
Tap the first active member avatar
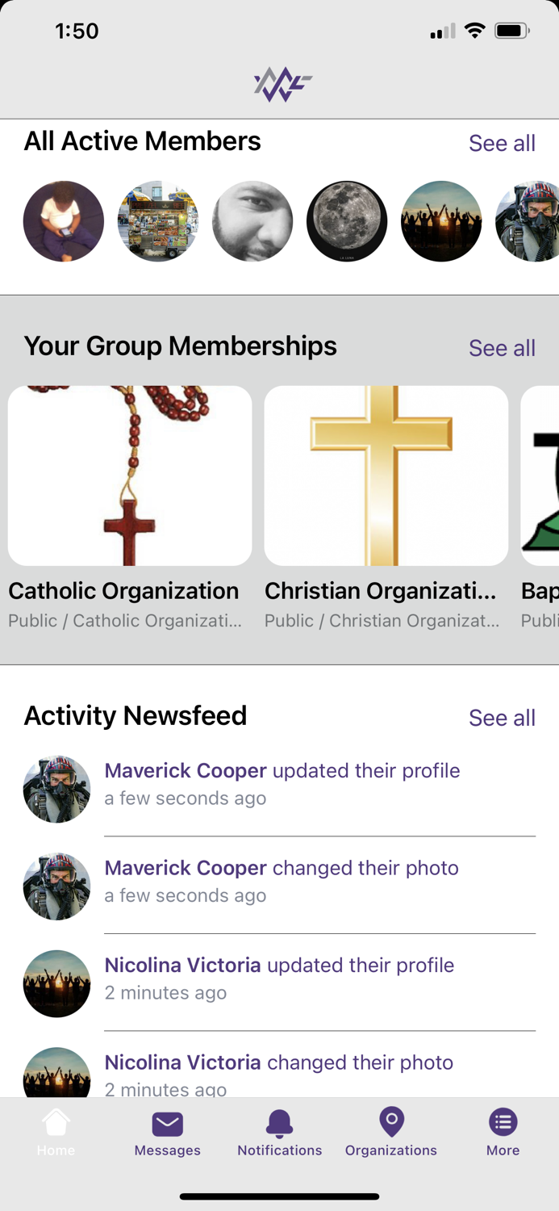pyautogui.click(x=63, y=221)
